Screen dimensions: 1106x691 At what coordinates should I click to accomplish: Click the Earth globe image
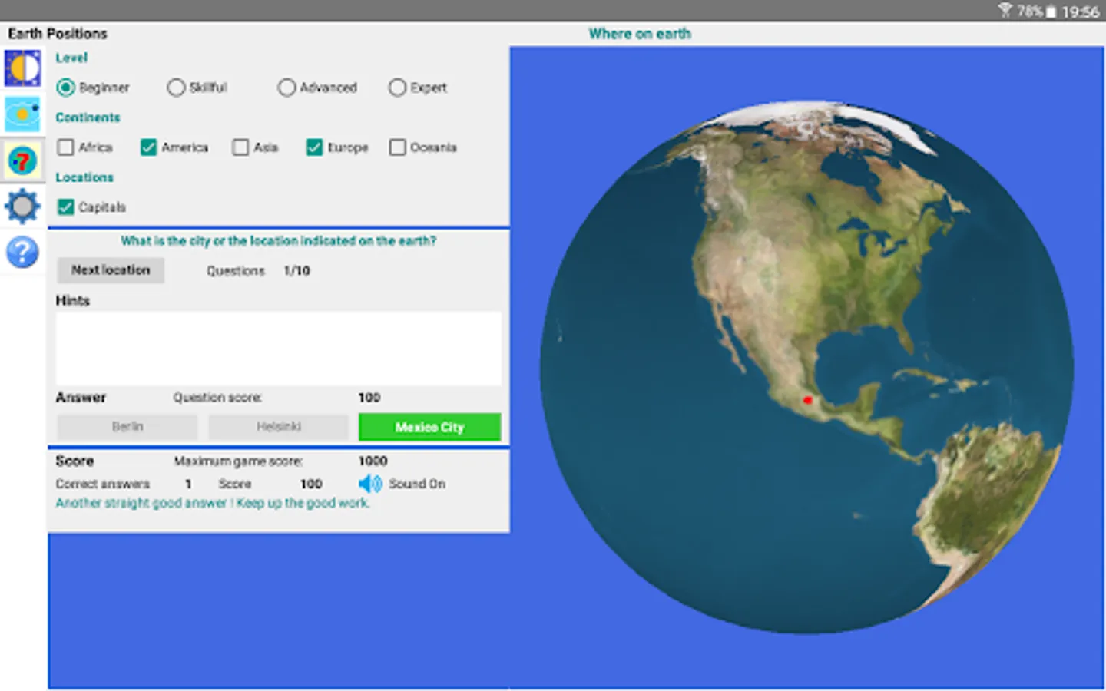pos(806,367)
